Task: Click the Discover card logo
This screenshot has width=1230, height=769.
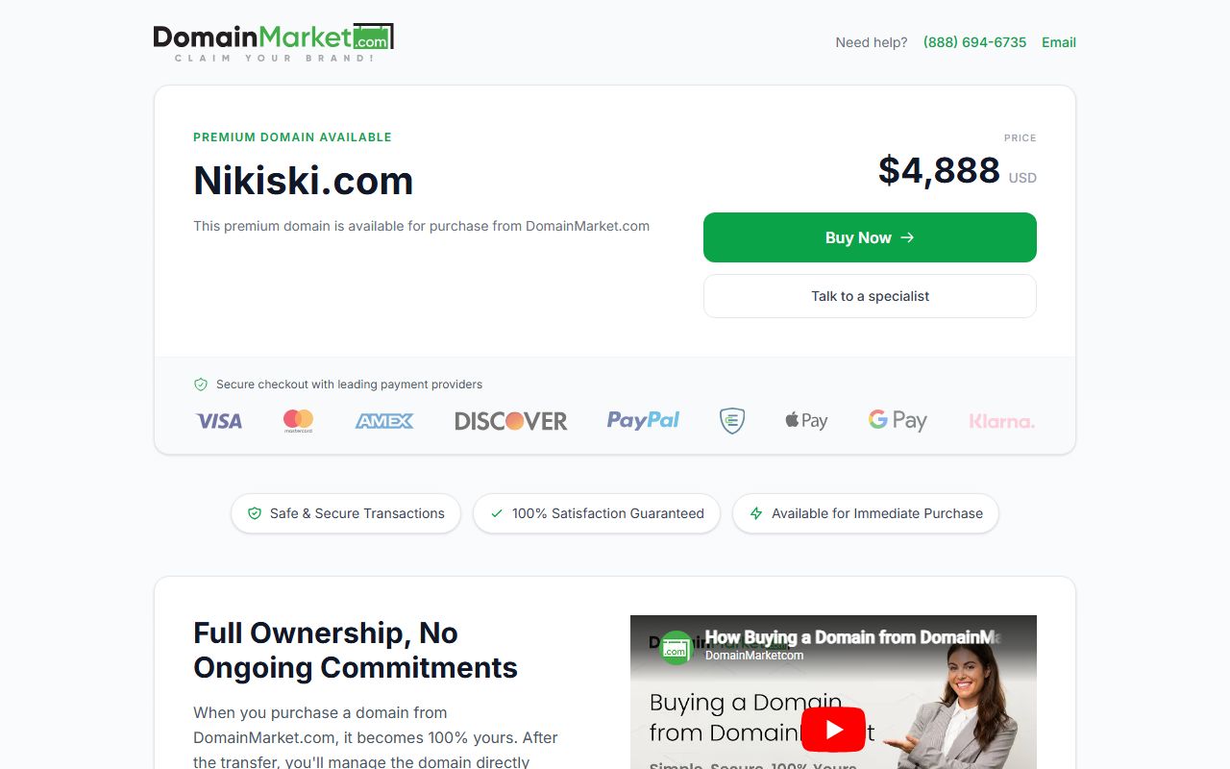Action: (x=511, y=421)
